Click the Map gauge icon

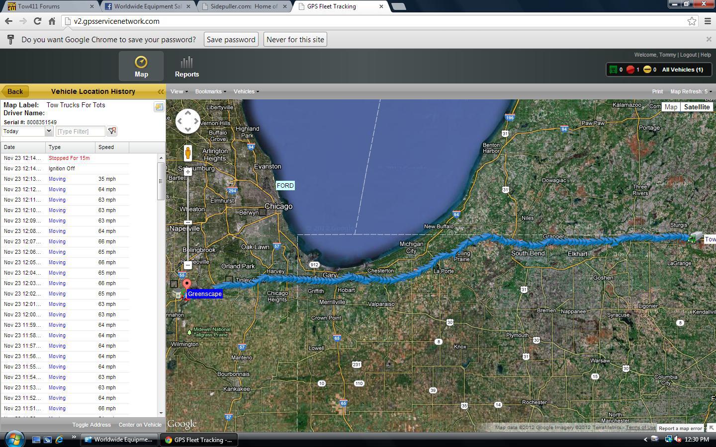coord(141,62)
